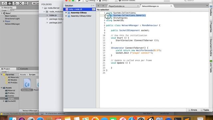
Task: Open the Debug configuration selector
Action: pos(92,1)
